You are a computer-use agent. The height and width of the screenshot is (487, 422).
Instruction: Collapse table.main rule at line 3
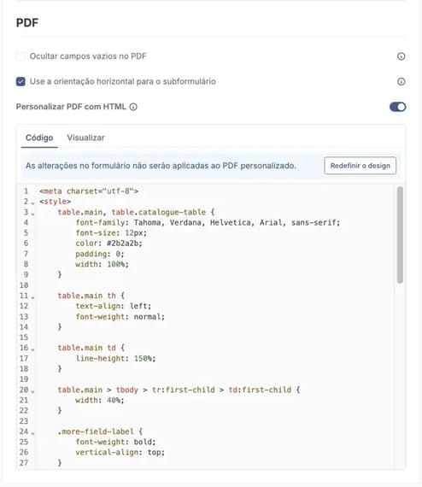pos(32,213)
